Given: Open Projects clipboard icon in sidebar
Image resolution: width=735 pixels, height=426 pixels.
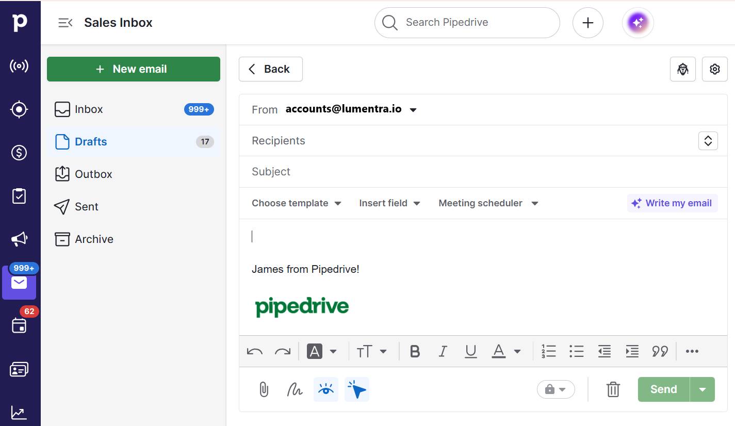Looking at the screenshot, I should (x=19, y=196).
